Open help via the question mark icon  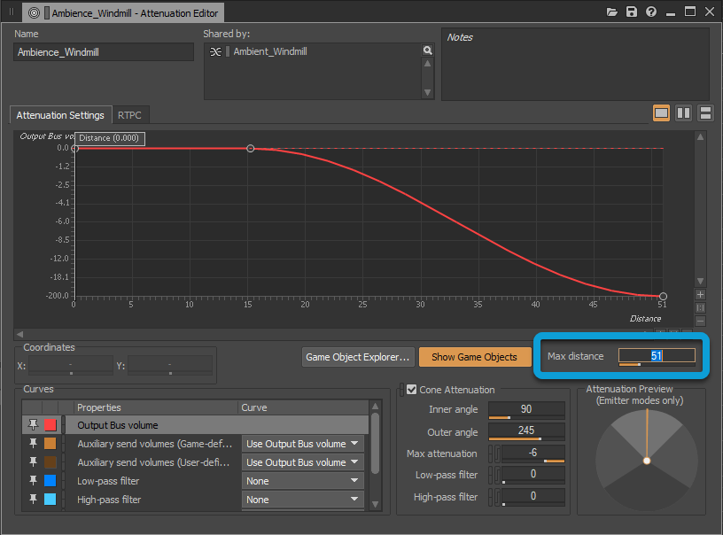[x=651, y=12]
